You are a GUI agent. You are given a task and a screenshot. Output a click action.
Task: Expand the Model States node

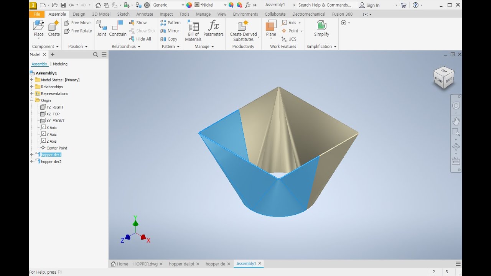pyautogui.click(x=31, y=80)
